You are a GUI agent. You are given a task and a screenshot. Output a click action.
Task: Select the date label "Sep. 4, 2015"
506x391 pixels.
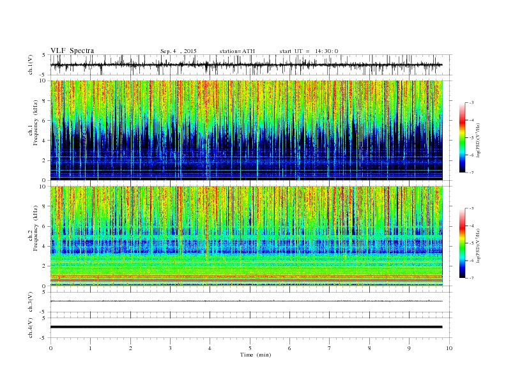(x=178, y=51)
